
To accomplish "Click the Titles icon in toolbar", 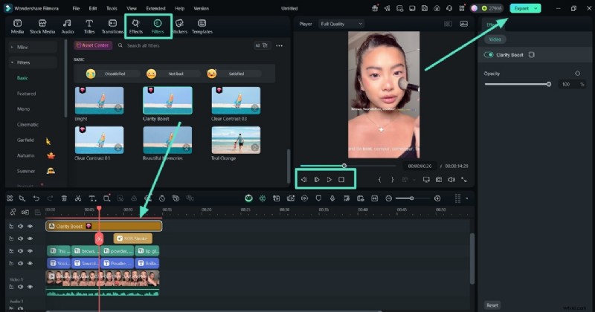I will (89, 26).
